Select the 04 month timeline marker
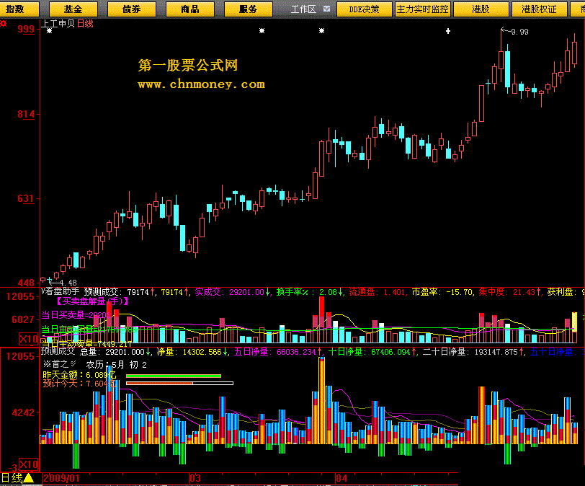 click(341, 478)
